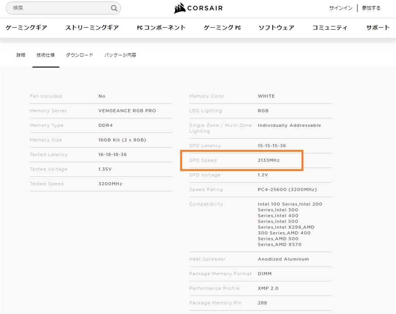Select the SPD Speed label
This screenshot has height=314, width=396.
coord(203,160)
